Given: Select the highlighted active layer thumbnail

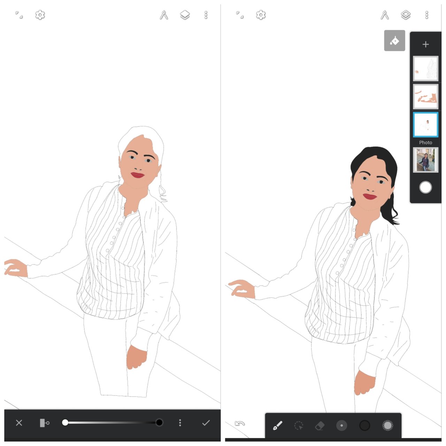Looking at the screenshot, I should [425, 124].
